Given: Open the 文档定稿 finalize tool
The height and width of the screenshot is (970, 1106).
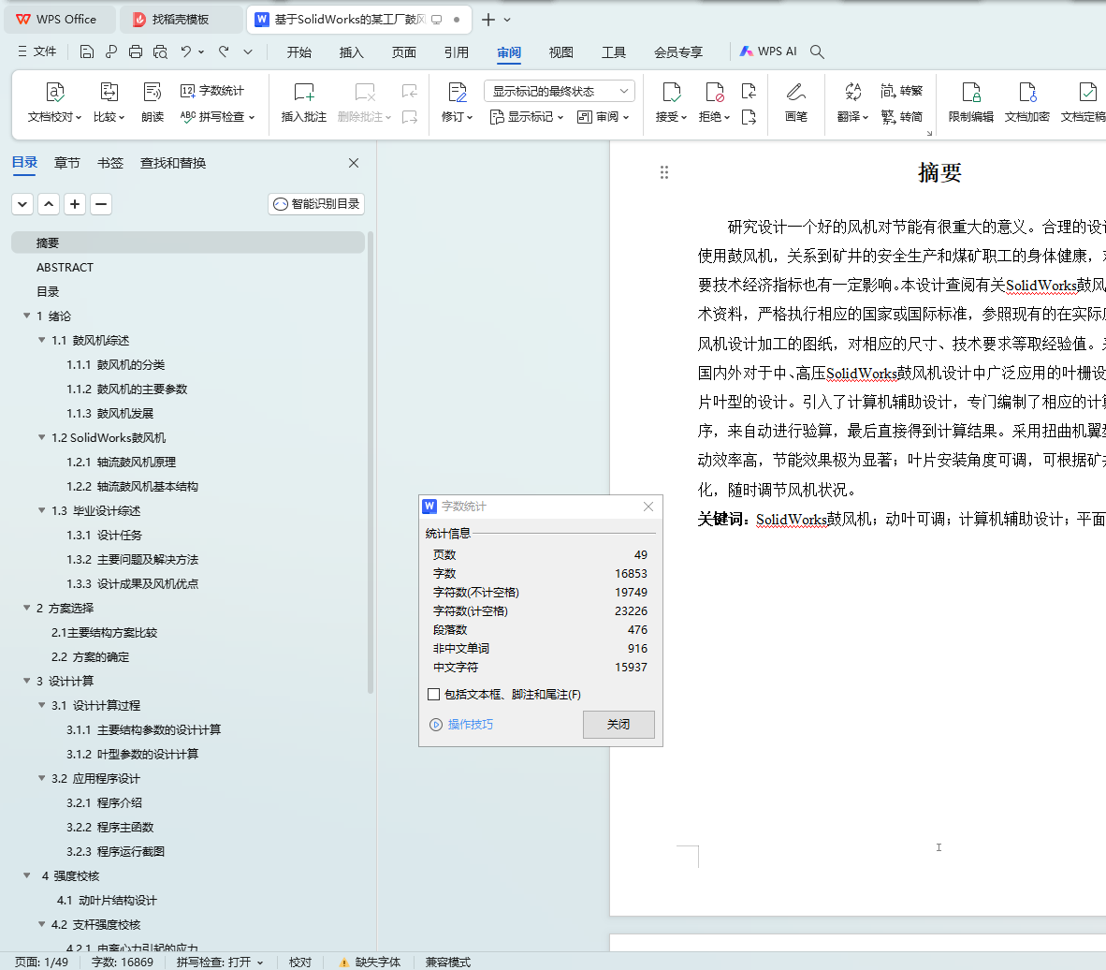Looking at the screenshot, I should tap(1083, 102).
